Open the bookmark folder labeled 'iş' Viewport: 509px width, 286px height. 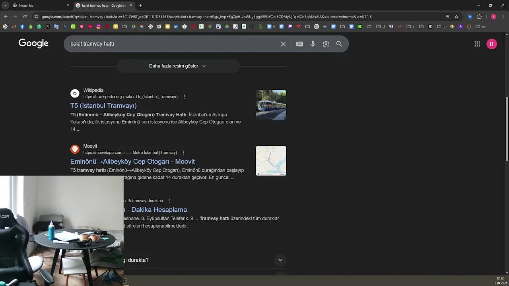coord(441,27)
